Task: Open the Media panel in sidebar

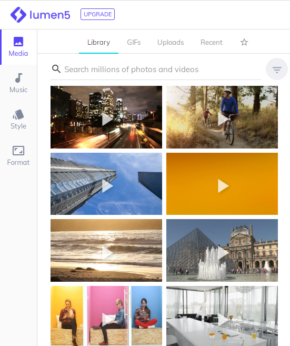Action: (18, 47)
